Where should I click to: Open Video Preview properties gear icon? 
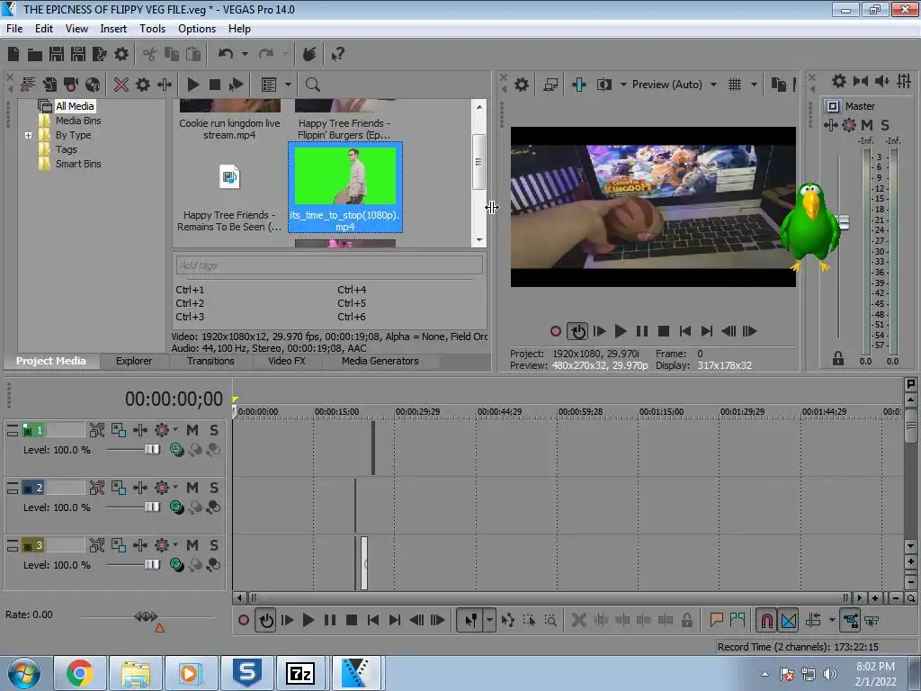[522, 85]
